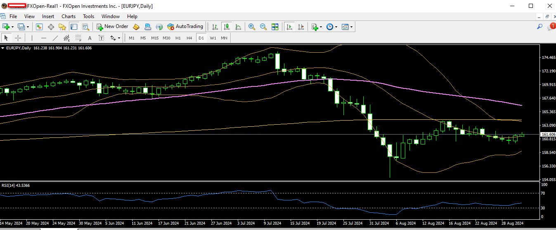
Task: Select the active D1 timeframe
Action: point(201,38)
